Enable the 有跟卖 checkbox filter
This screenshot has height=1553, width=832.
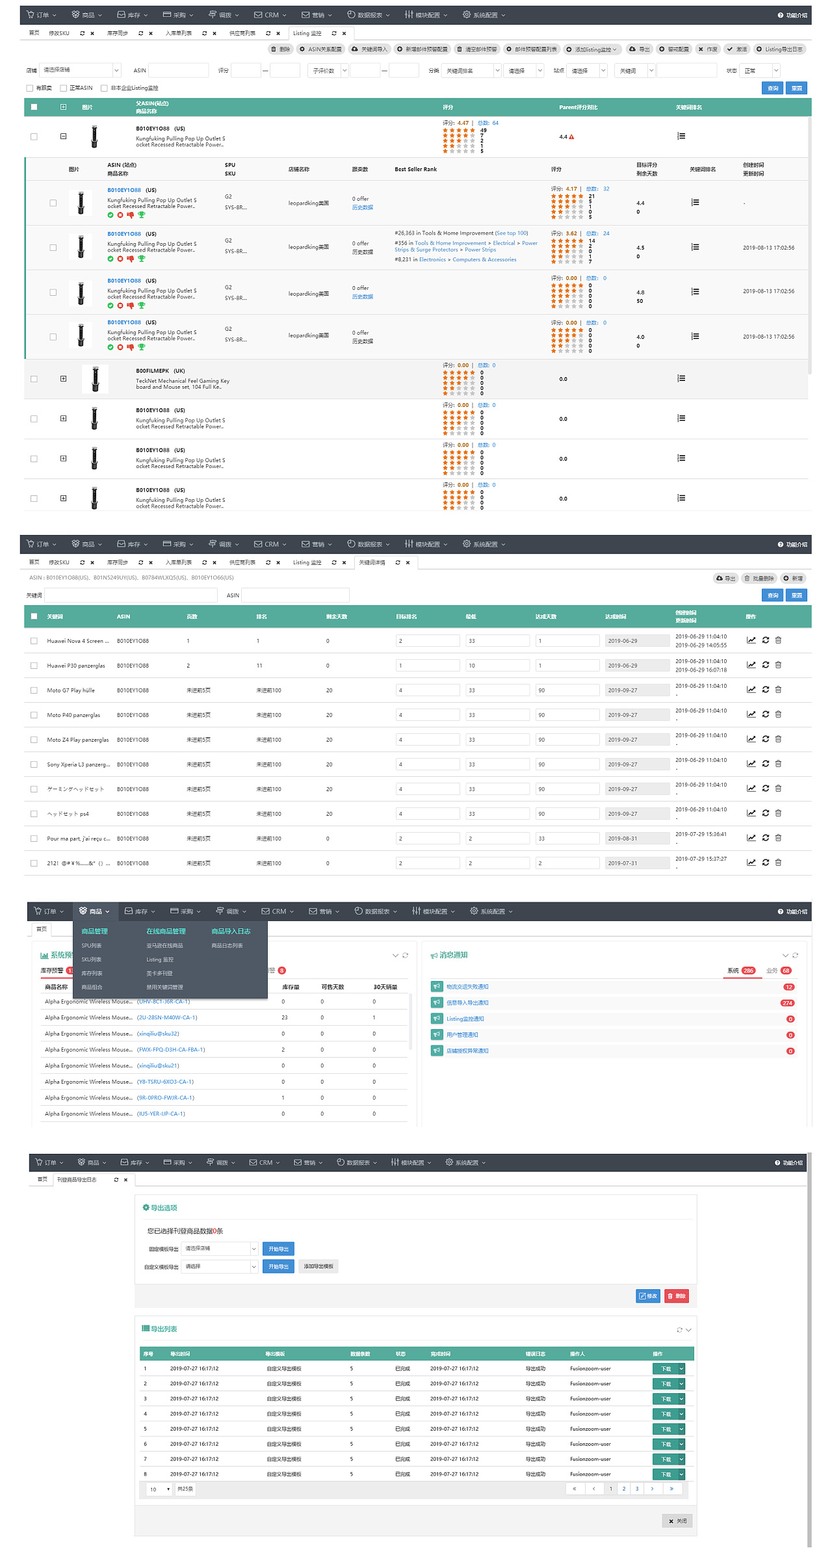30,88
